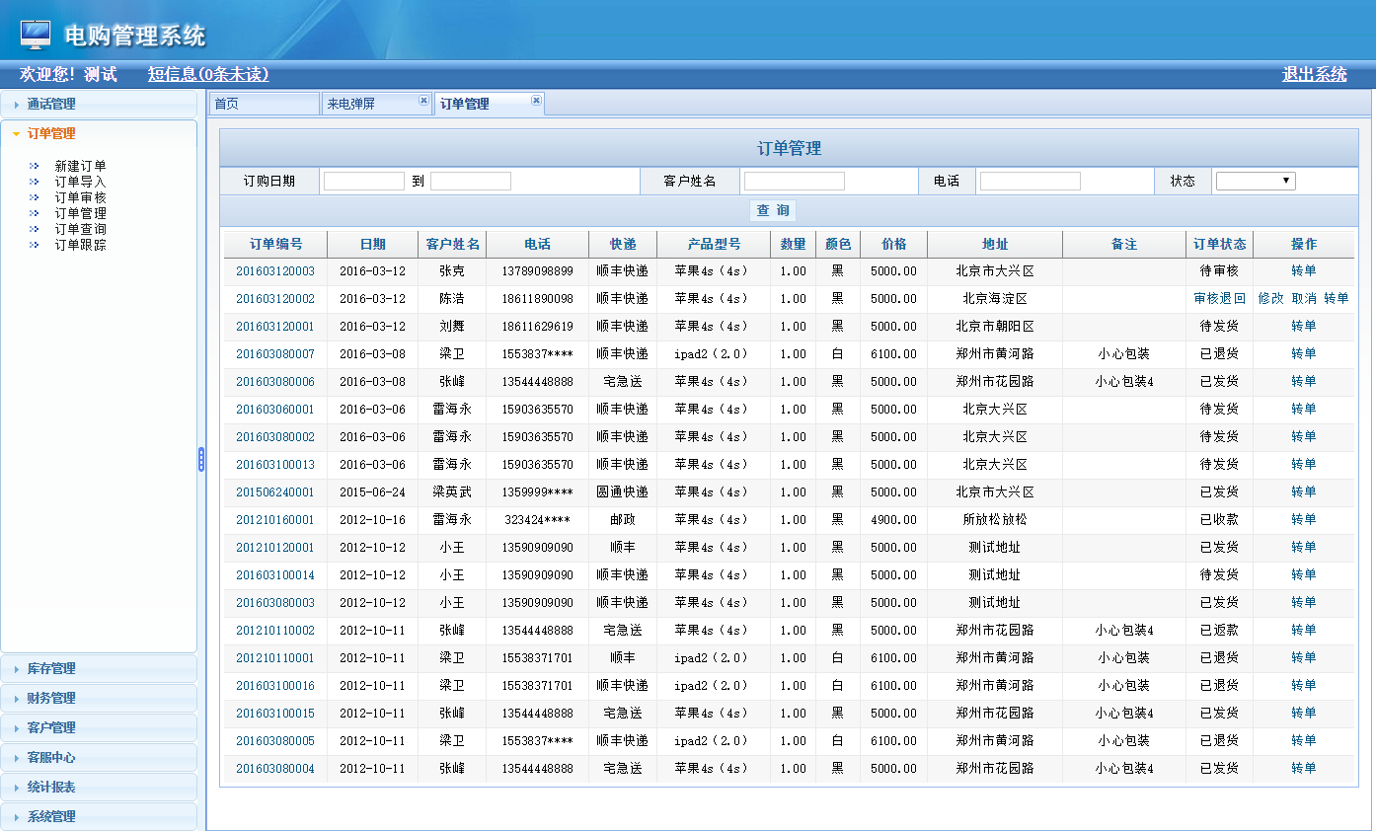
Task: Open 订单审核 in the sidebar tree
Action: [80, 197]
